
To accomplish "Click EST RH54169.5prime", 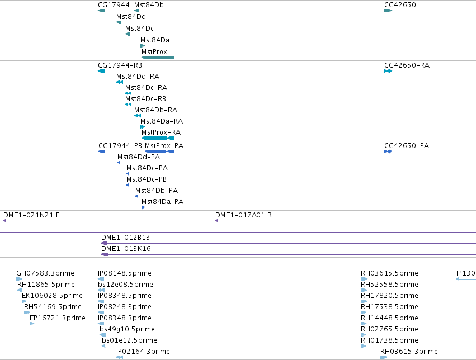I will 53,307.
